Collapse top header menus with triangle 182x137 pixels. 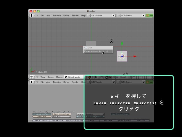coord(37,15)
